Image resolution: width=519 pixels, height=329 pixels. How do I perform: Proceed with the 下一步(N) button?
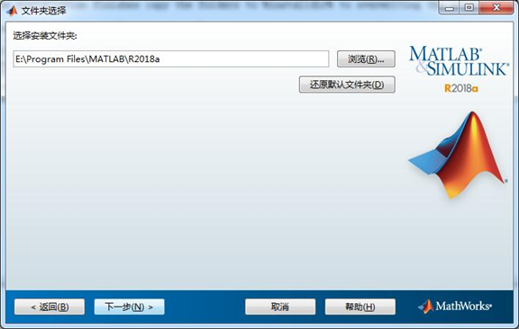point(130,307)
